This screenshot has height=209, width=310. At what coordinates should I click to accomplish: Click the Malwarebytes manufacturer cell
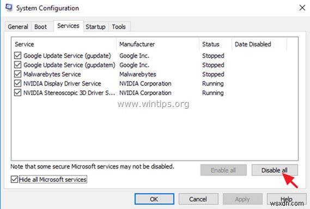click(x=138, y=74)
